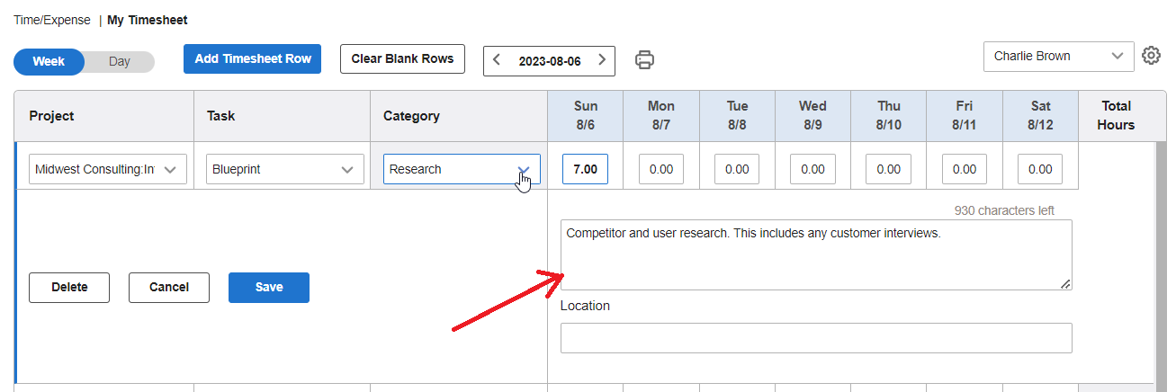The height and width of the screenshot is (392, 1176).
Task: Click the Clear Blank Rows button
Action: point(403,59)
